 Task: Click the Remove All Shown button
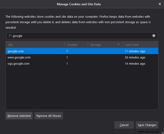(49, 116)
